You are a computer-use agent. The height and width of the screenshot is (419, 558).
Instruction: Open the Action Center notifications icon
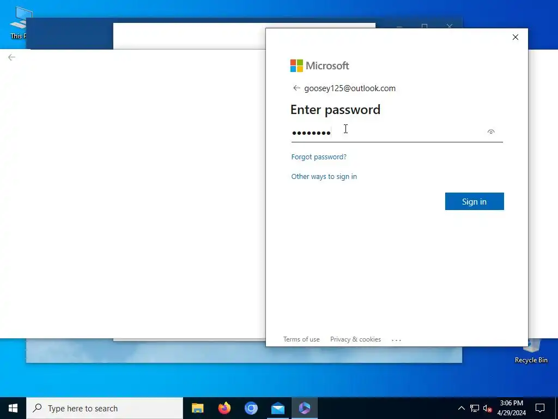tap(540, 408)
